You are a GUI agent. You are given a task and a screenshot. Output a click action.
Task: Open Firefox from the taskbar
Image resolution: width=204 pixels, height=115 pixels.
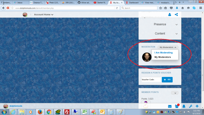[x=40, y=112]
